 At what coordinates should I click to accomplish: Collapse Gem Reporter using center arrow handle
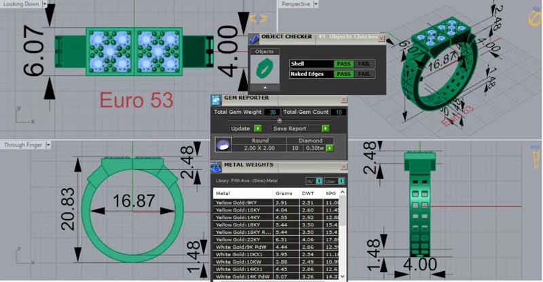[x=280, y=121]
